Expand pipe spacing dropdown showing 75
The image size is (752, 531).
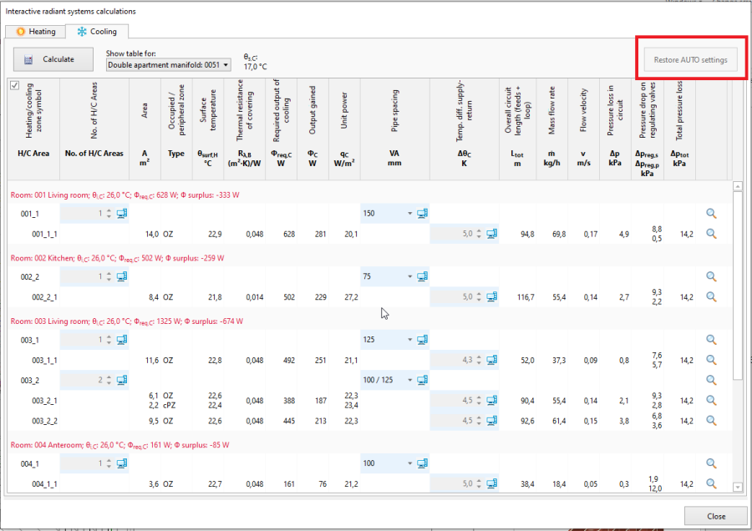[409, 276]
